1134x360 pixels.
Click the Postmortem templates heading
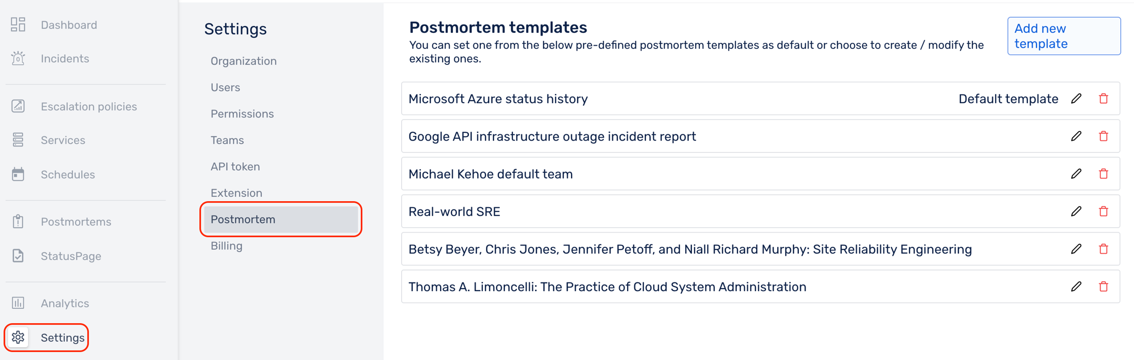(x=498, y=27)
